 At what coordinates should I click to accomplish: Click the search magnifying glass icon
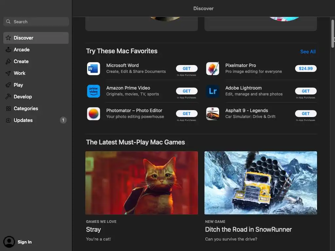[x=8, y=22]
